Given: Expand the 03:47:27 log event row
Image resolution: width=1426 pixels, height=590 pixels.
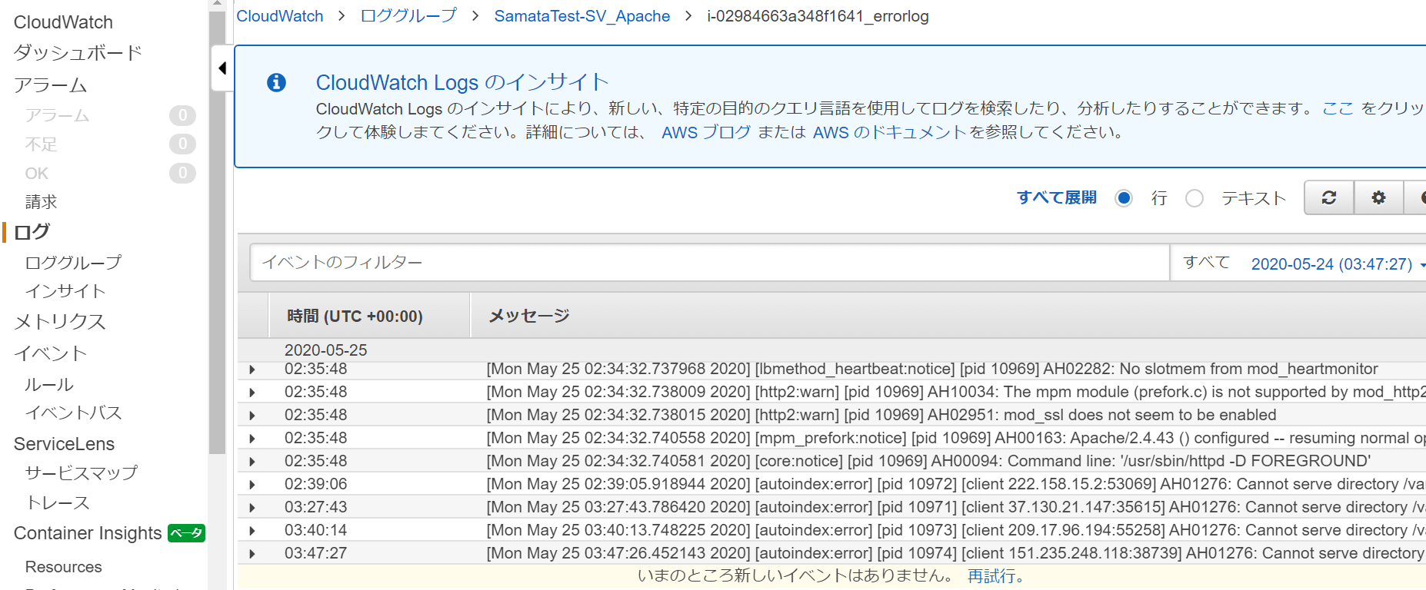Looking at the screenshot, I should [x=252, y=554].
